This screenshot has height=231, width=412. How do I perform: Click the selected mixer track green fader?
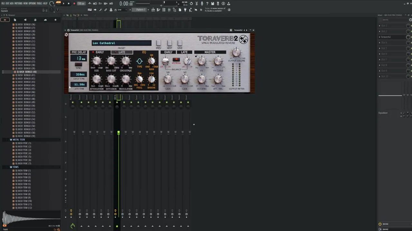pyautogui.click(x=118, y=133)
